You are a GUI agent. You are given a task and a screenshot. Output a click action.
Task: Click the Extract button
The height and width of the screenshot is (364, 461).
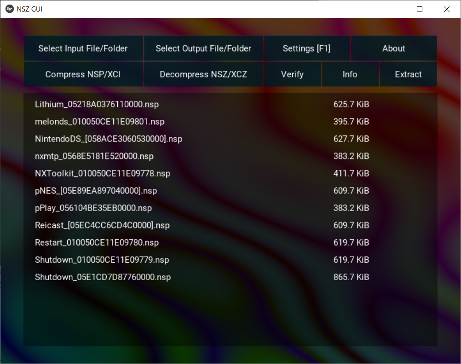(x=409, y=74)
